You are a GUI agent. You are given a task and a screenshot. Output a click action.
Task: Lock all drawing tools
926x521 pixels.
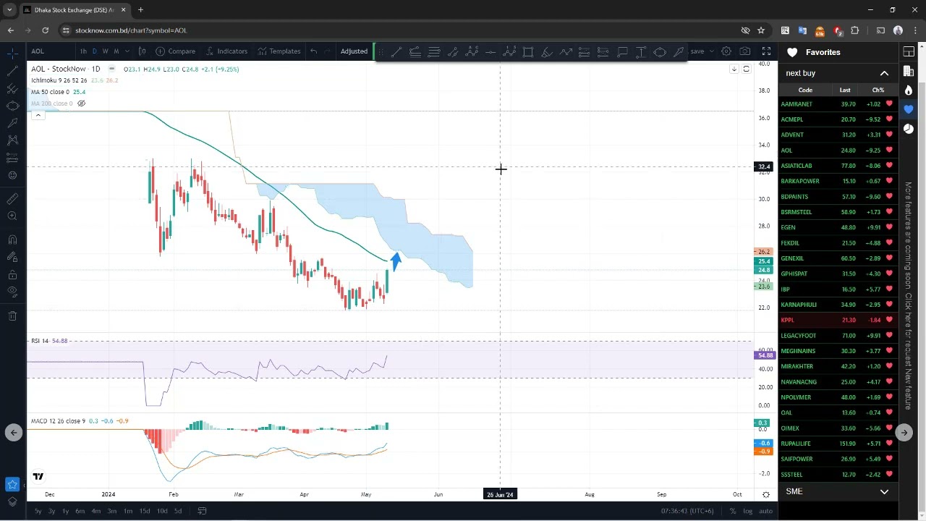(x=12, y=275)
